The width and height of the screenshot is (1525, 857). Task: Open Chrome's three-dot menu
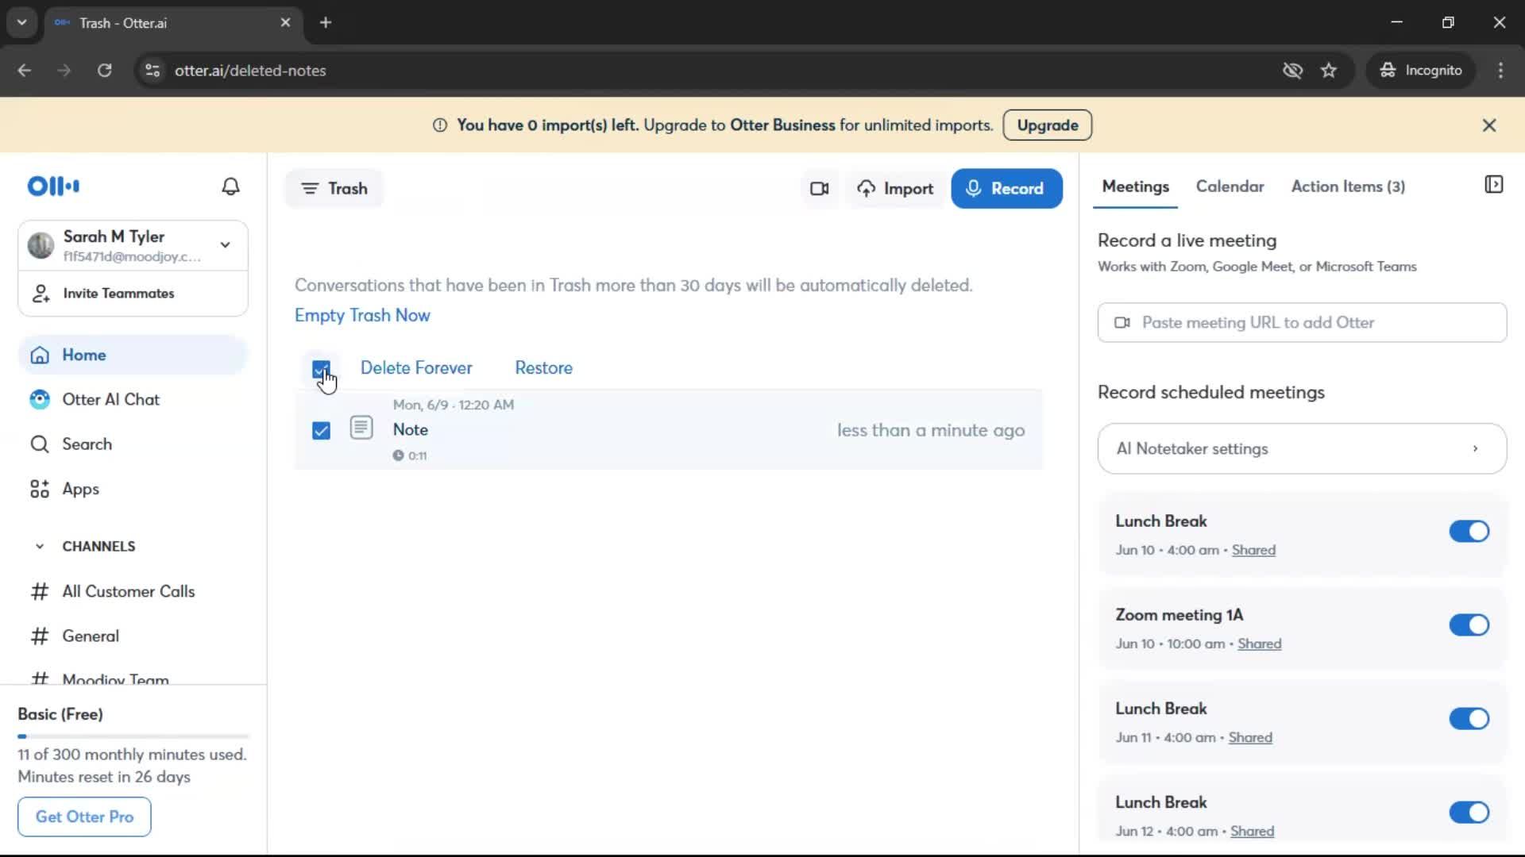pos(1500,71)
